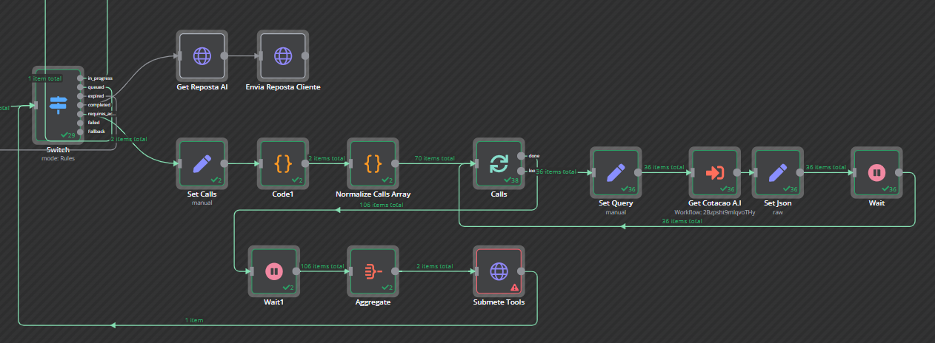Select the Set Json pencil icon

click(x=777, y=173)
